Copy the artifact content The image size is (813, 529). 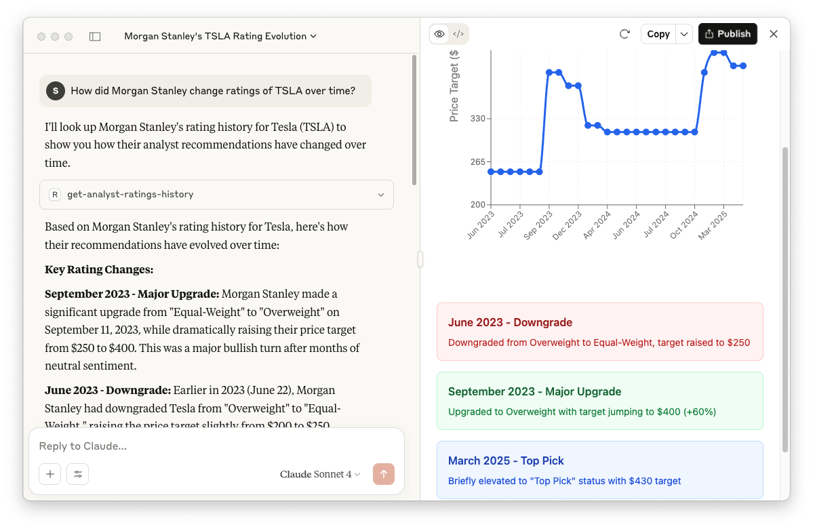pos(658,34)
